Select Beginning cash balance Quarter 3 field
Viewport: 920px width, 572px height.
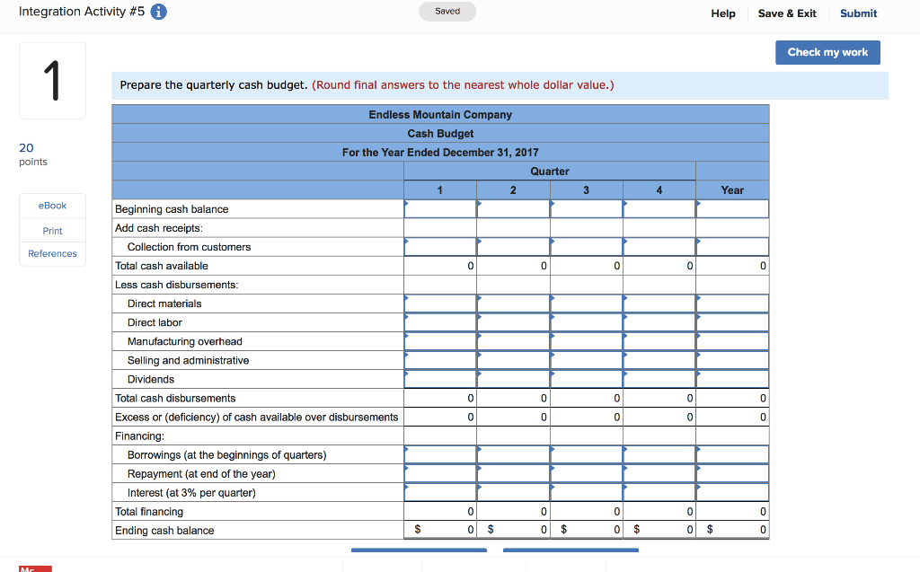point(586,209)
